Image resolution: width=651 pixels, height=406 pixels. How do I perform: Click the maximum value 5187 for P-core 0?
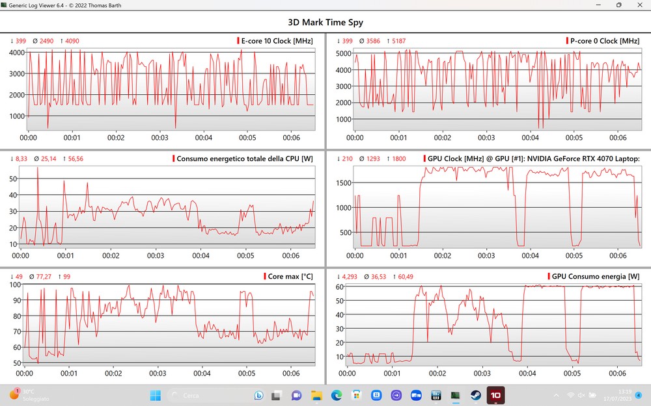[398, 41]
